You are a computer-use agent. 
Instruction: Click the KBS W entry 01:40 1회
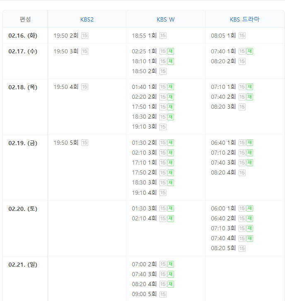[x=144, y=87]
